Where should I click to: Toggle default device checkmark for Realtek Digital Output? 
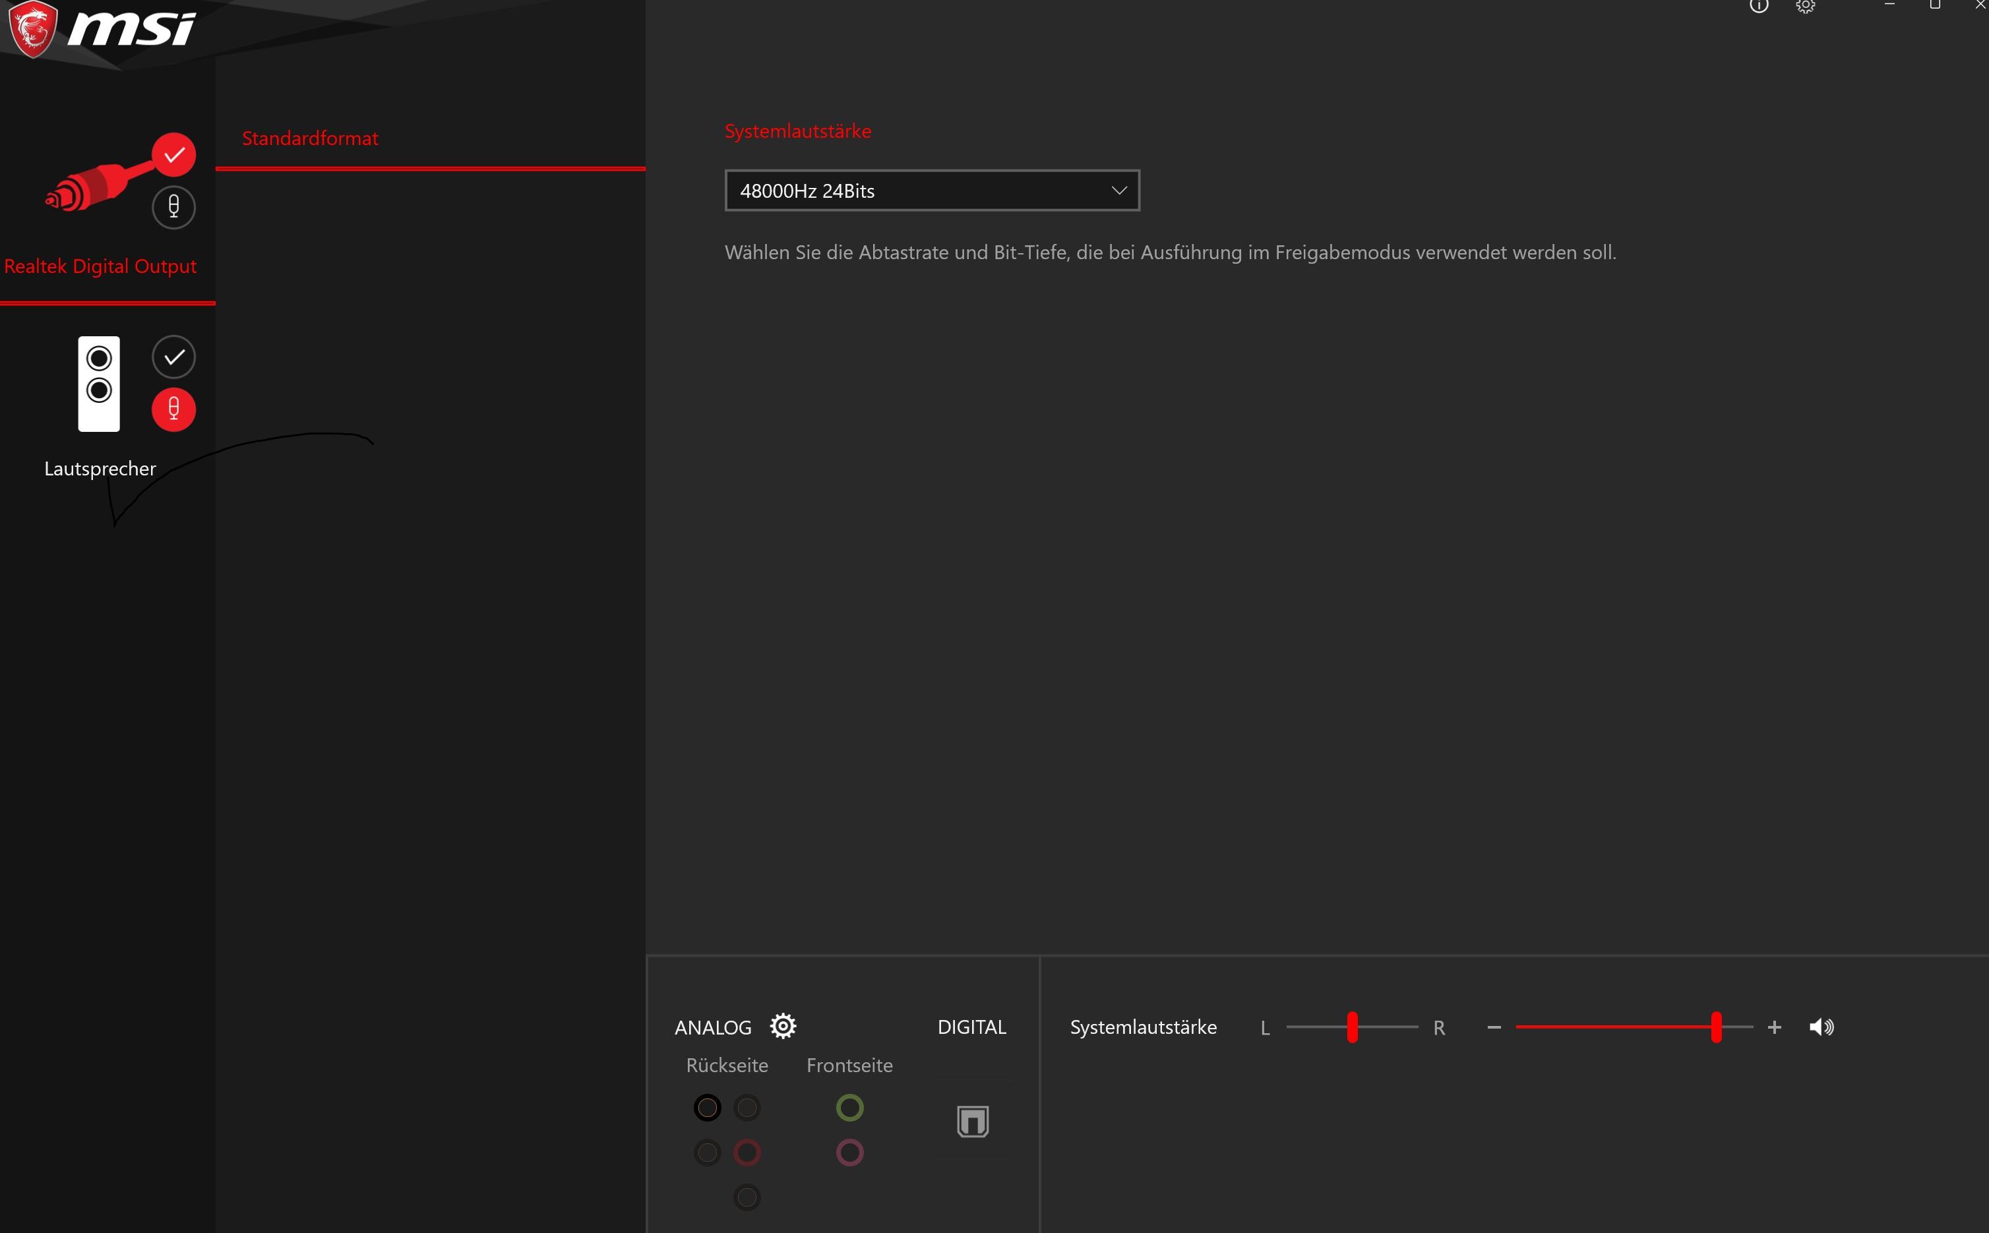tap(173, 155)
